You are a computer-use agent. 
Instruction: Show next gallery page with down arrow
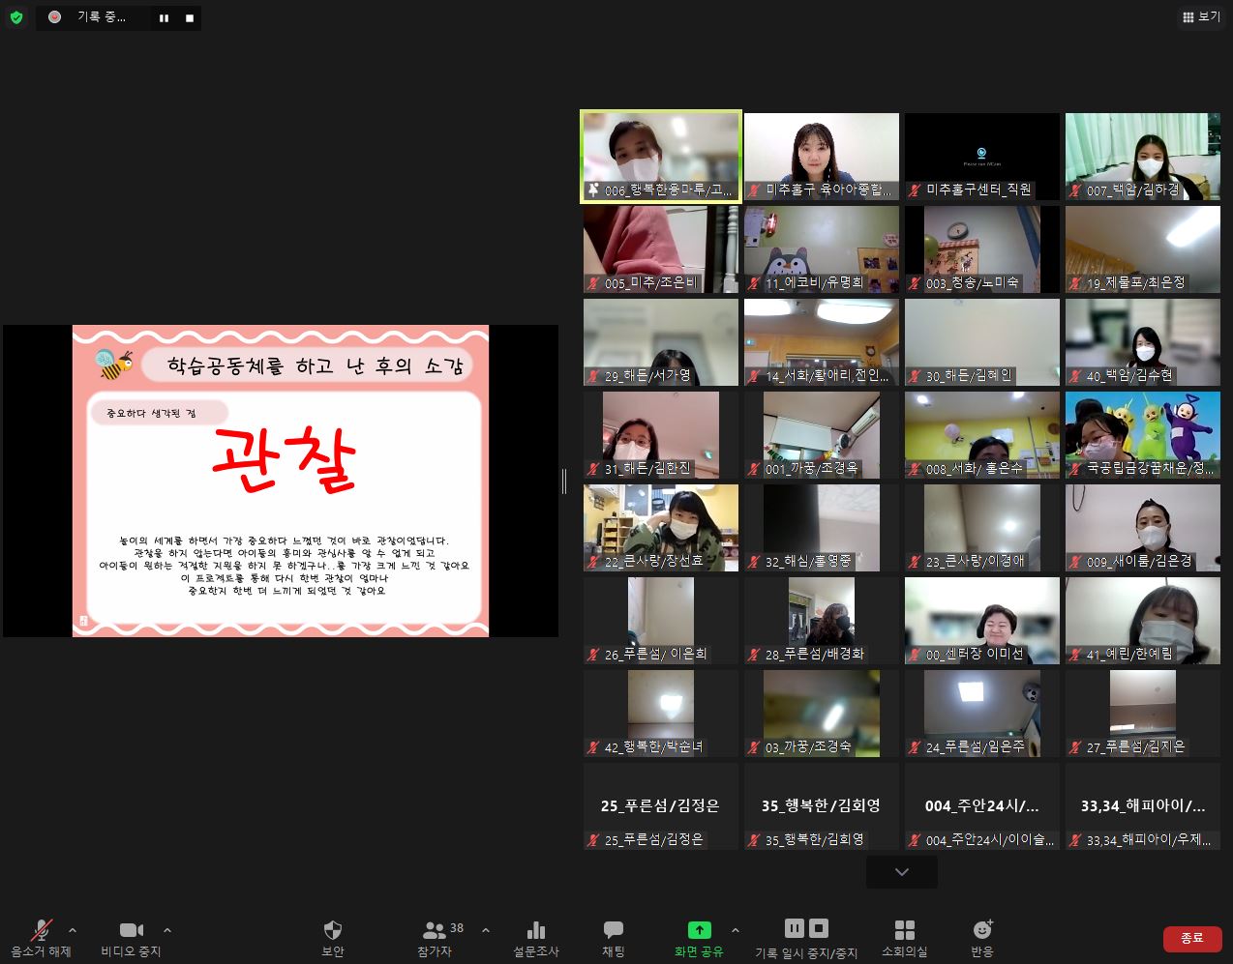901,872
